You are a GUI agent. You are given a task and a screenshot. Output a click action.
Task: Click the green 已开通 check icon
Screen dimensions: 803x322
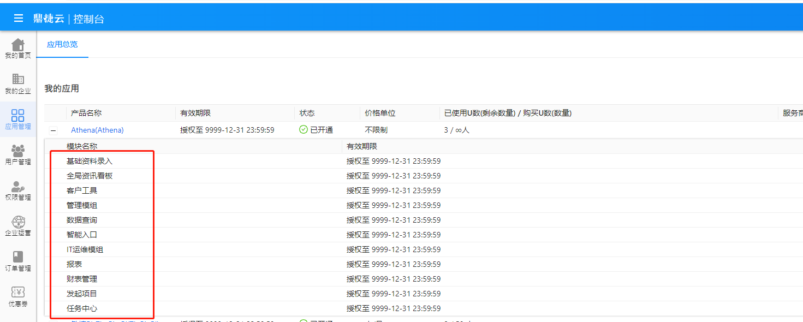coord(304,130)
